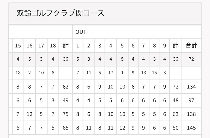This screenshot has height=138, width=210.
Task: Select the grand total score 145
Action: pyautogui.click(x=191, y=128)
